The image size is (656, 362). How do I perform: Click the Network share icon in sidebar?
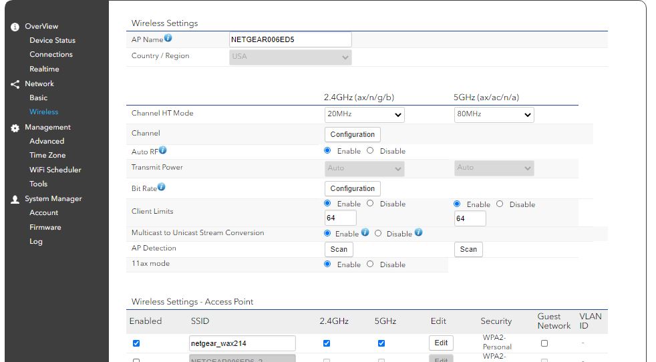pos(15,84)
